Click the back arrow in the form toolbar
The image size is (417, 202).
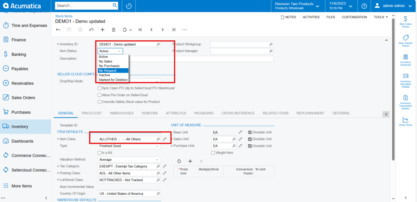pyautogui.click(x=58, y=30)
